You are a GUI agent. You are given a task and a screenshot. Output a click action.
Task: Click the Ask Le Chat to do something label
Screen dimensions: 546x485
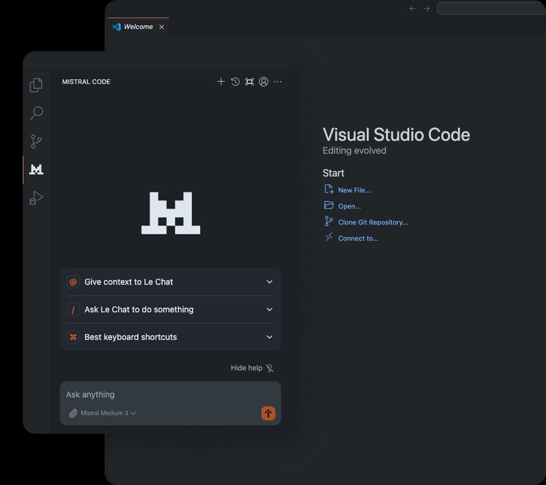[139, 310]
